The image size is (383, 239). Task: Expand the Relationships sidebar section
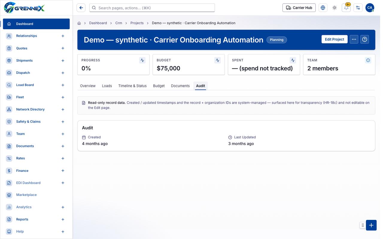pyautogui.click(x=63, y=36)
